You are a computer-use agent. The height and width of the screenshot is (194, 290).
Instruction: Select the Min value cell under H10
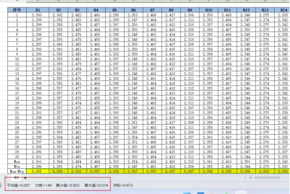[209, 166]
